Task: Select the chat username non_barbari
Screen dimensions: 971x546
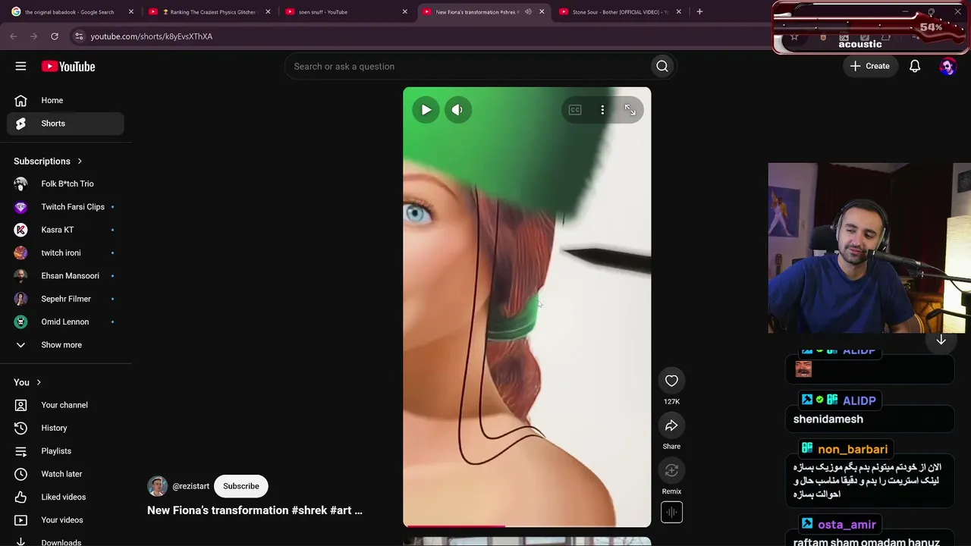Action: pyautogui.click(x=853, y=450)
